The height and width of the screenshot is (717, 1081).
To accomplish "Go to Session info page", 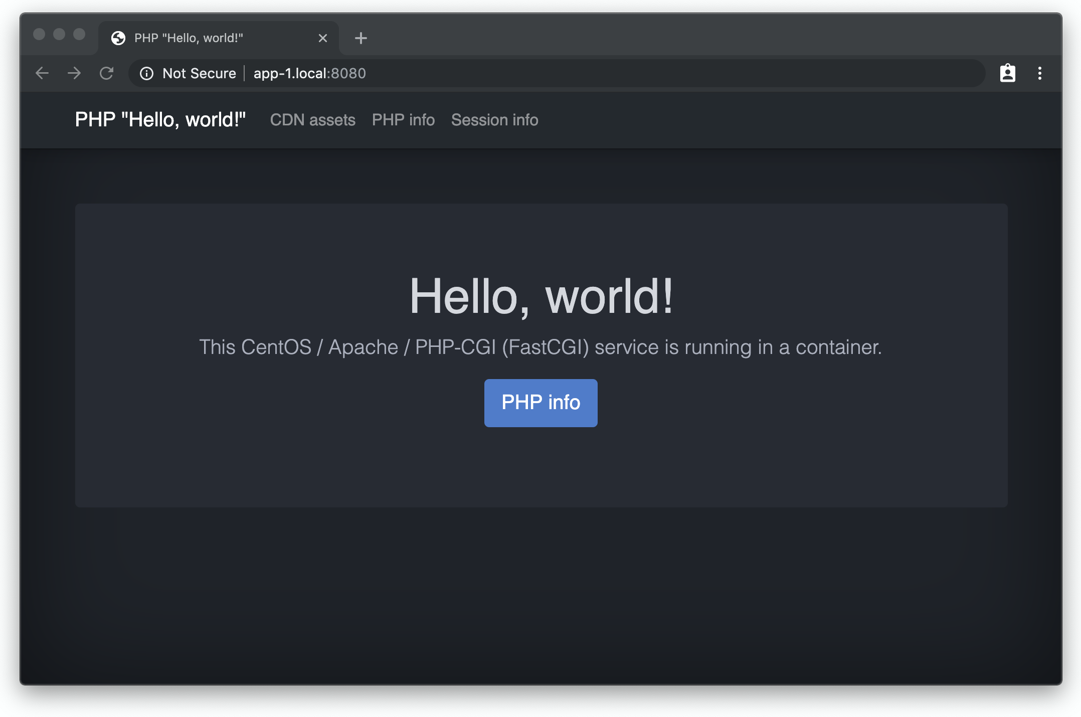I will coord(494,120).
